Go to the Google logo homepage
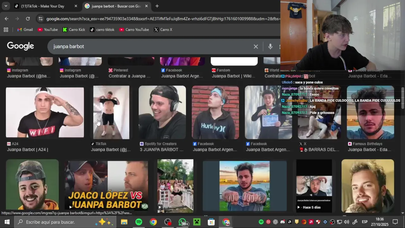Screen dimensions: 405x228 (21, 46)
